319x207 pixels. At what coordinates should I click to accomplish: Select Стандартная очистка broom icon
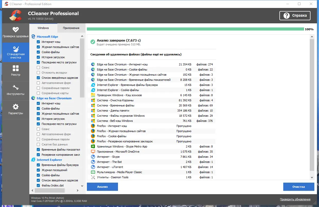tap(16, 49)
